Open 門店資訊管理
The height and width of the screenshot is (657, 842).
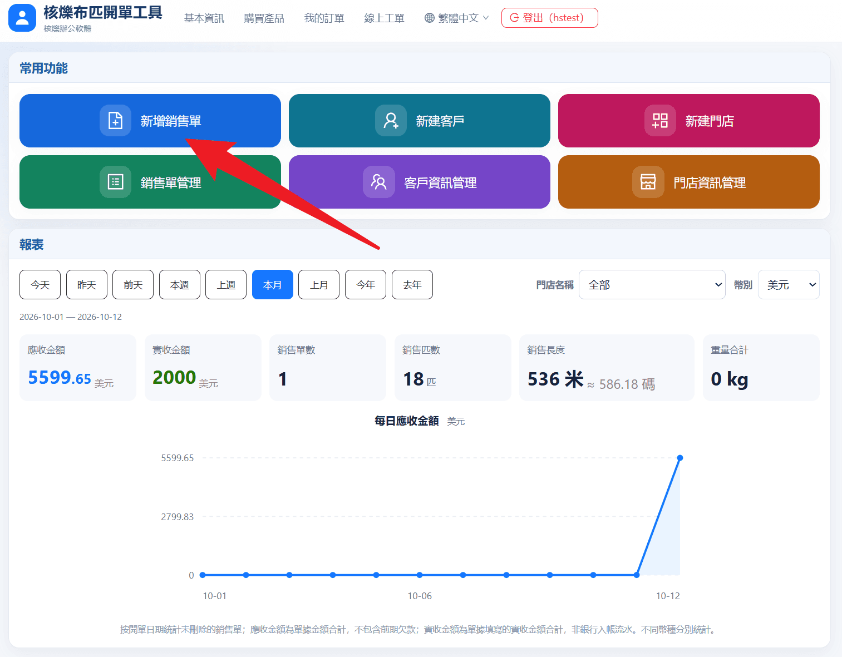689,182
